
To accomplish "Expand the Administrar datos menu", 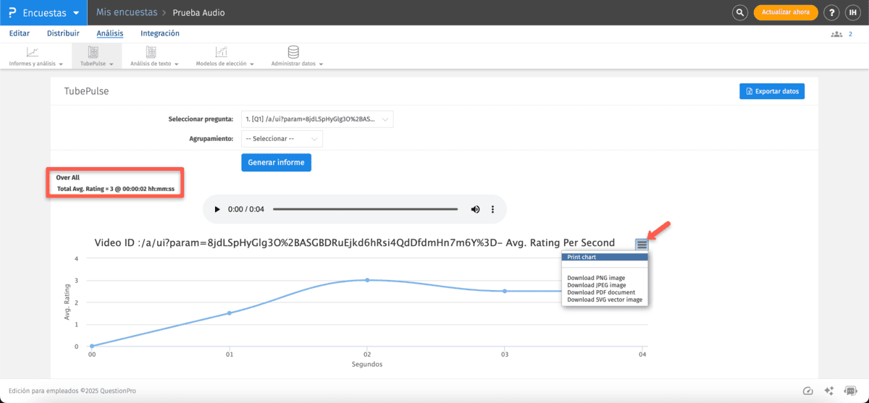I will pyautogui.click(x=296, y=56).
